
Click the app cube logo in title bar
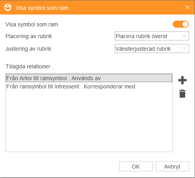(8, 7)
